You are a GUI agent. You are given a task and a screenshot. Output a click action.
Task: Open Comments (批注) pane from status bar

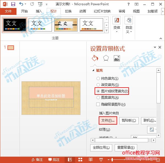[x=54, y=160]
